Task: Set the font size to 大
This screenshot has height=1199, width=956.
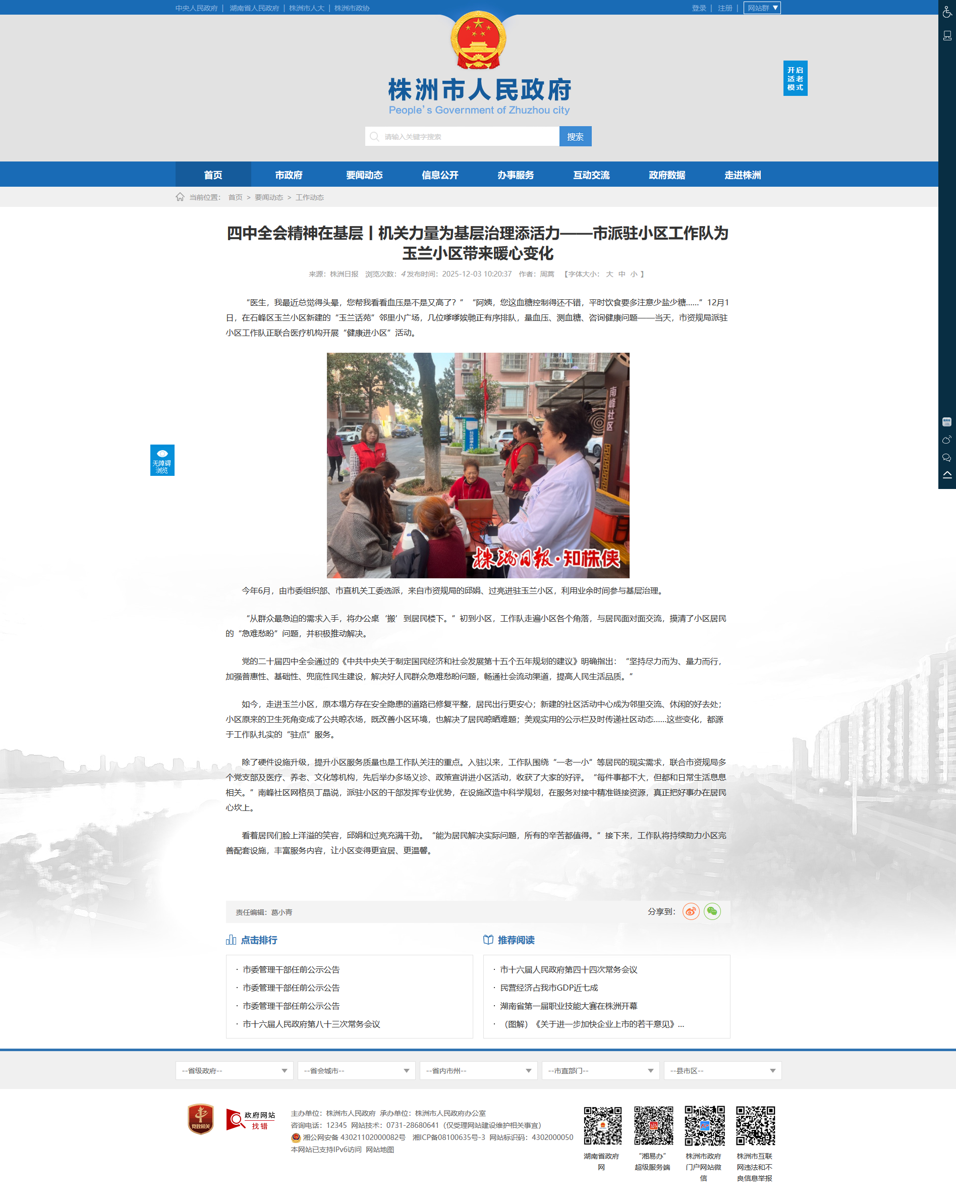Action: click(x=609, y=274)
